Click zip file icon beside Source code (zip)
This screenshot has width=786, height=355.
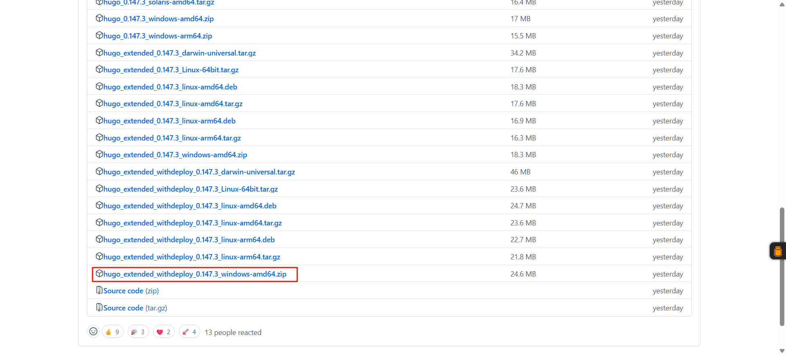click(x=99, y=290)
